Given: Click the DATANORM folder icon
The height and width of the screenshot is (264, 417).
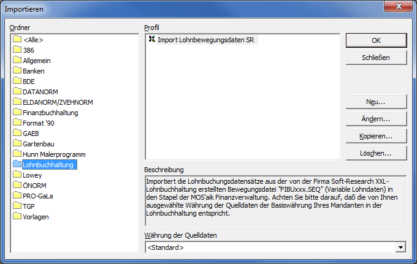Looking at the screenshot, I should 17,91.
